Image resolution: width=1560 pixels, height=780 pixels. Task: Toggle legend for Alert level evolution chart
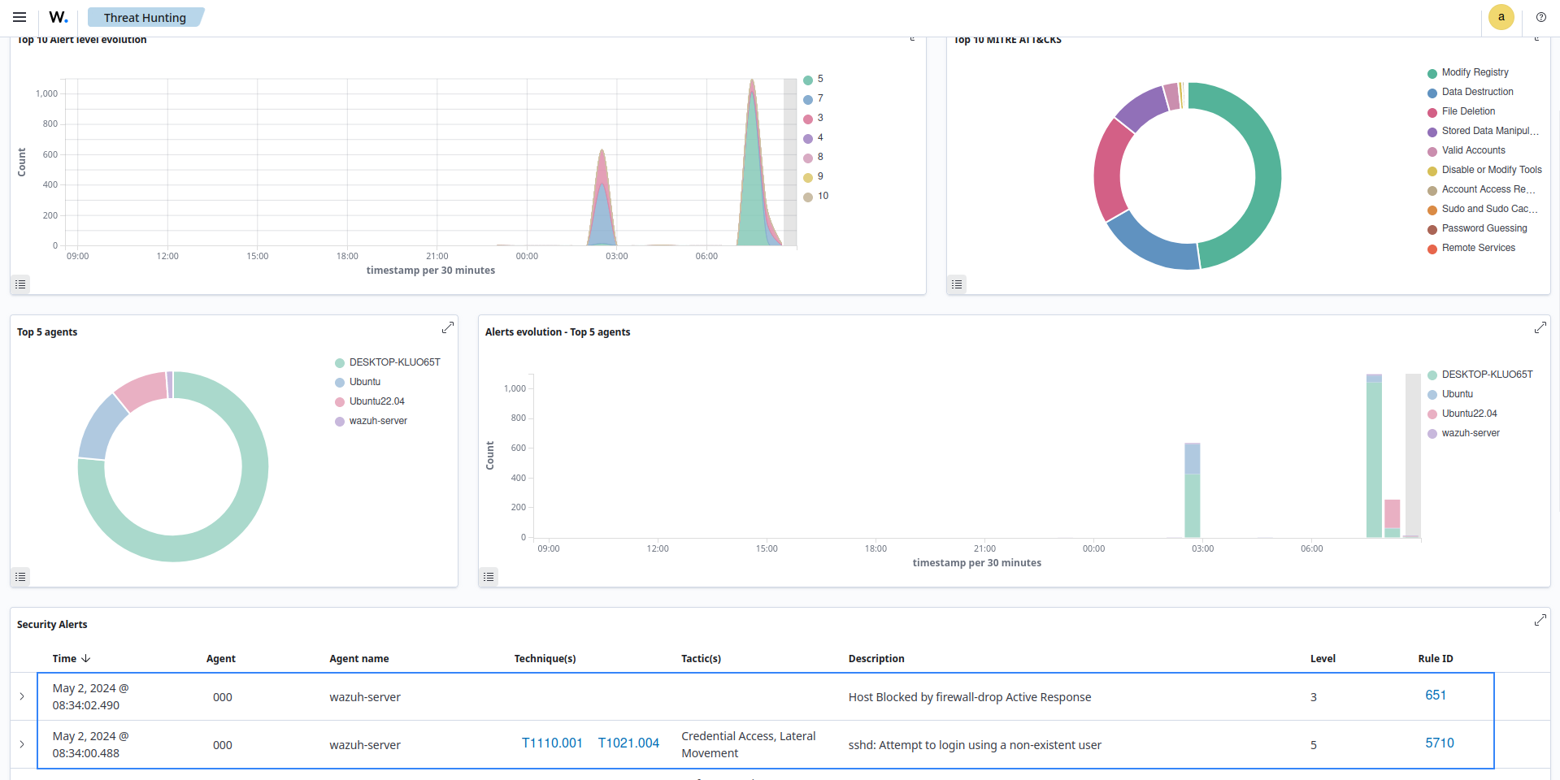pos(21,284)
